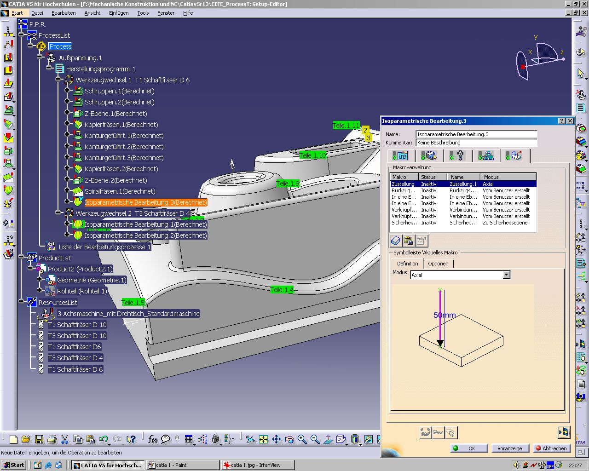Click the design table grid icon
The height and width of the screenshot is (471, 589).
tap(189, 439)
